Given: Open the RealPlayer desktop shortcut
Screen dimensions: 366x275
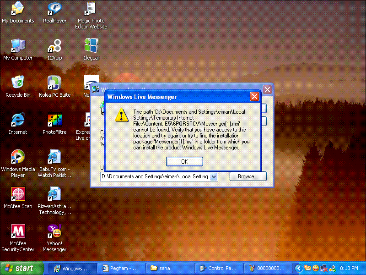Looking at the screenshot, I should (55, 9).
